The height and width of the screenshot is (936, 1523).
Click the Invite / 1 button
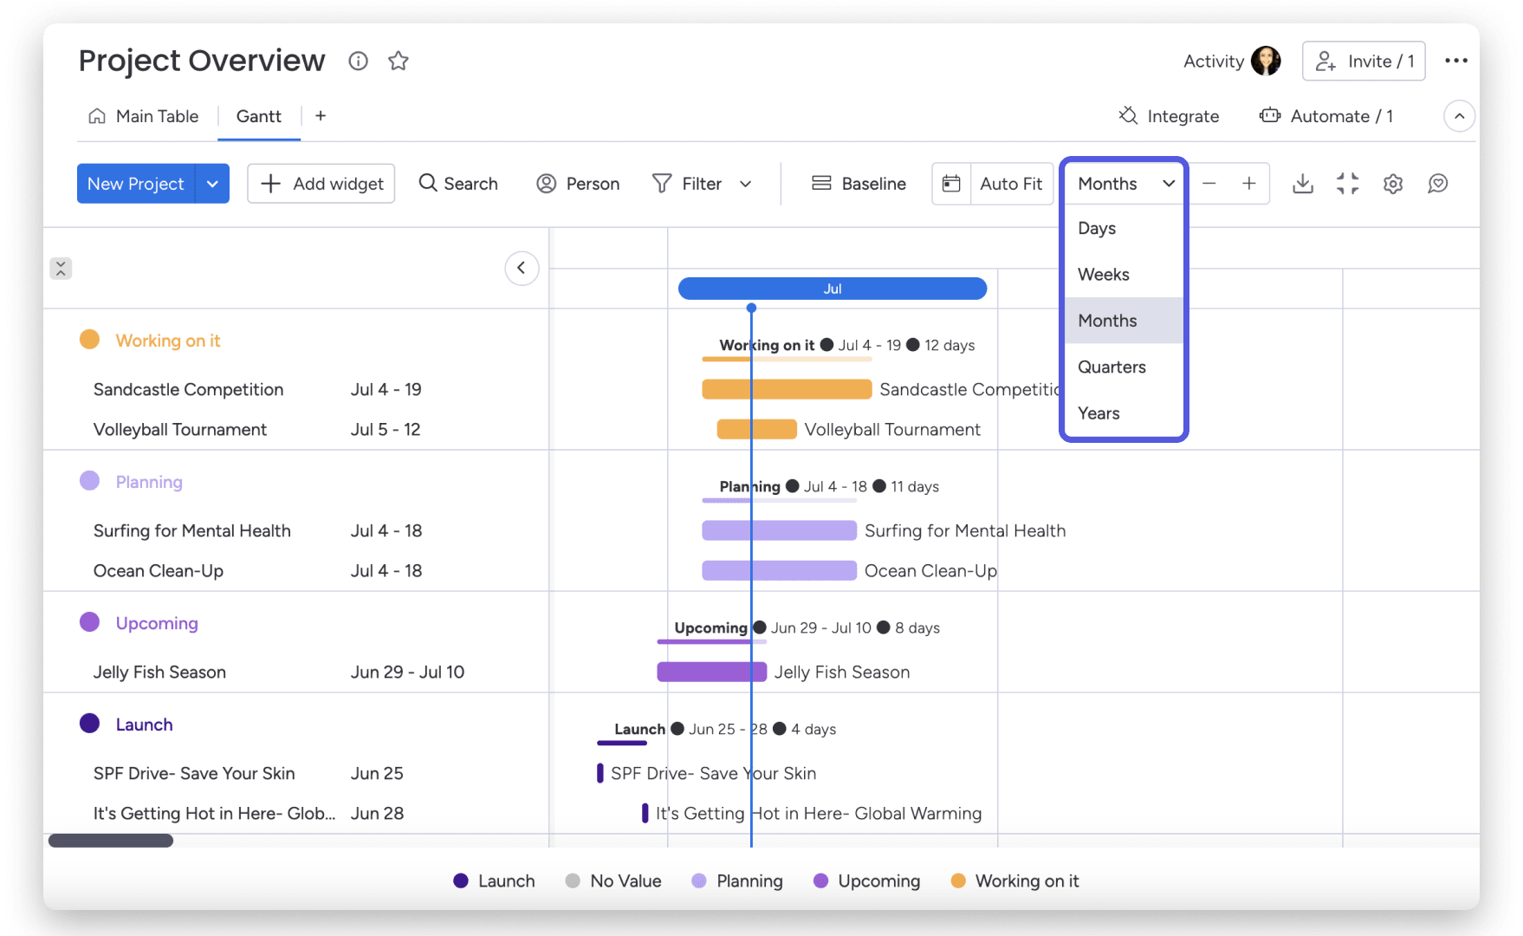[x=1364, y=61]
